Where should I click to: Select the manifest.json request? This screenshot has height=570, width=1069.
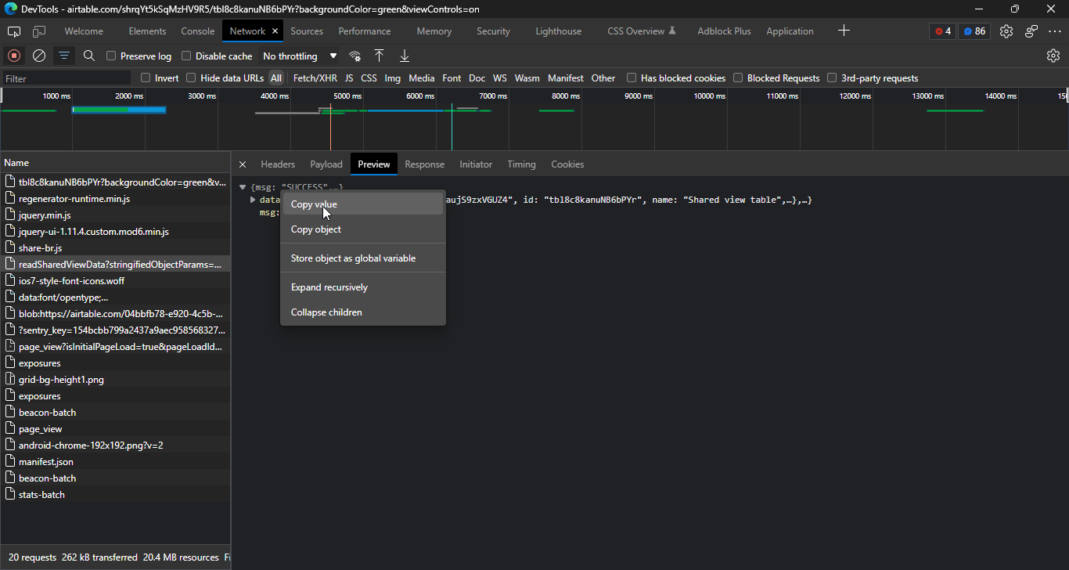[115, 462]
